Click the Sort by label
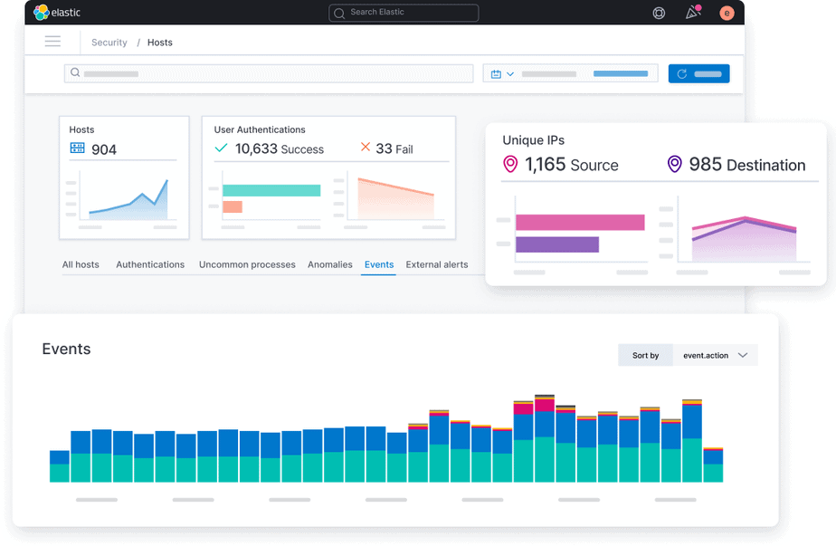 [x=645, y=356]
